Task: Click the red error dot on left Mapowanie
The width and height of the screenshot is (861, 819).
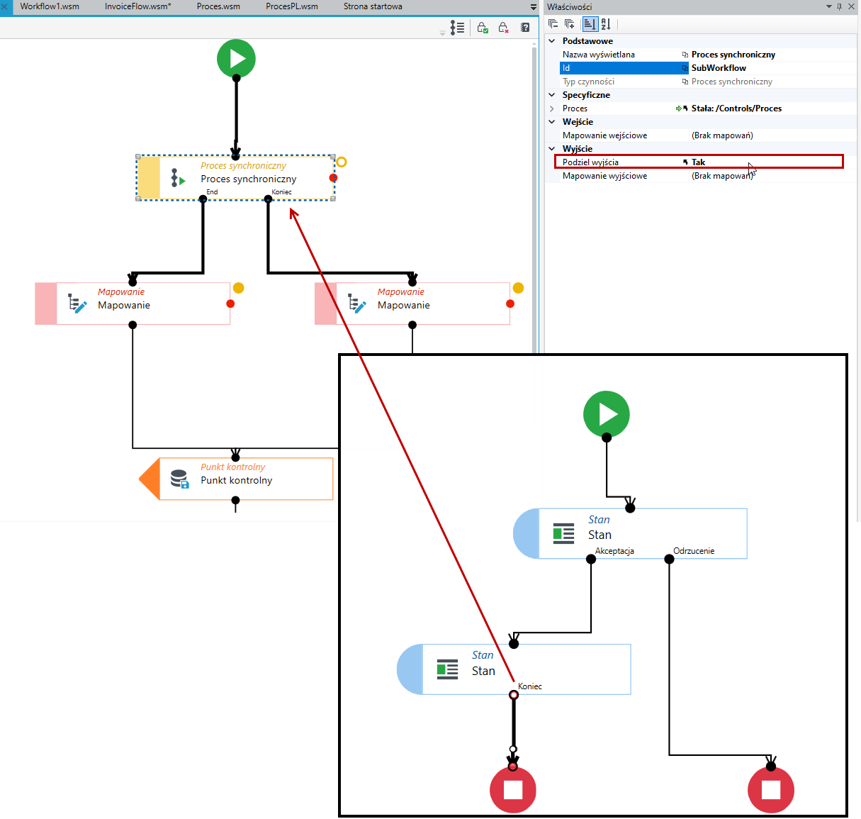Action: pos(230,303)
